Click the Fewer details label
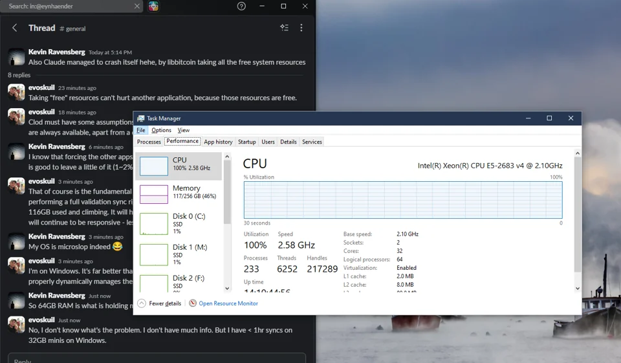Screen dimensions: 621x363 pos(165,303)
